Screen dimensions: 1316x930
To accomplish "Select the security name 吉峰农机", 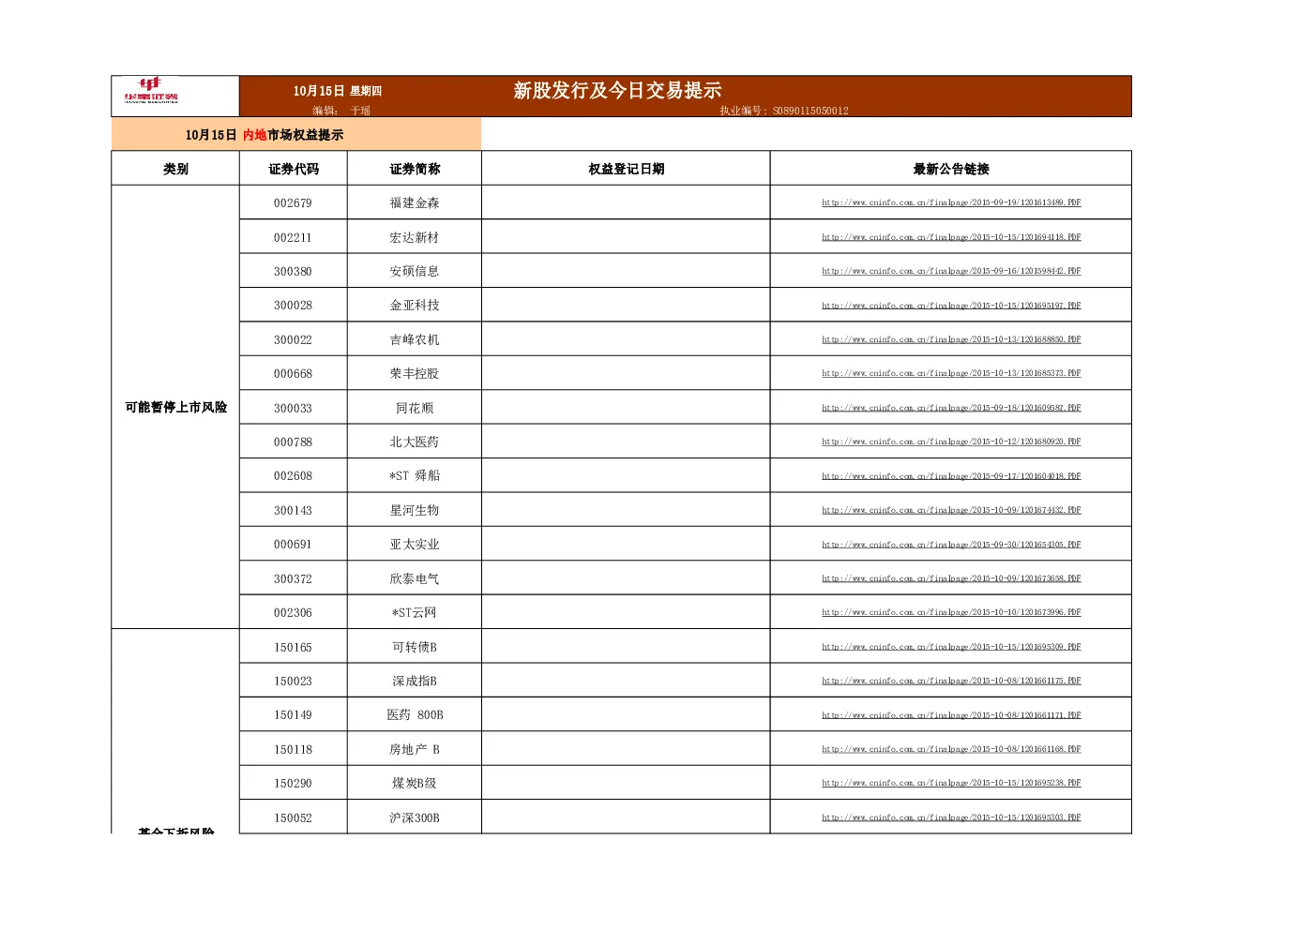I will click(x=415, y=339).
